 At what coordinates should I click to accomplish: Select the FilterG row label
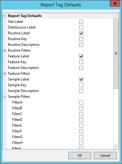17,137
